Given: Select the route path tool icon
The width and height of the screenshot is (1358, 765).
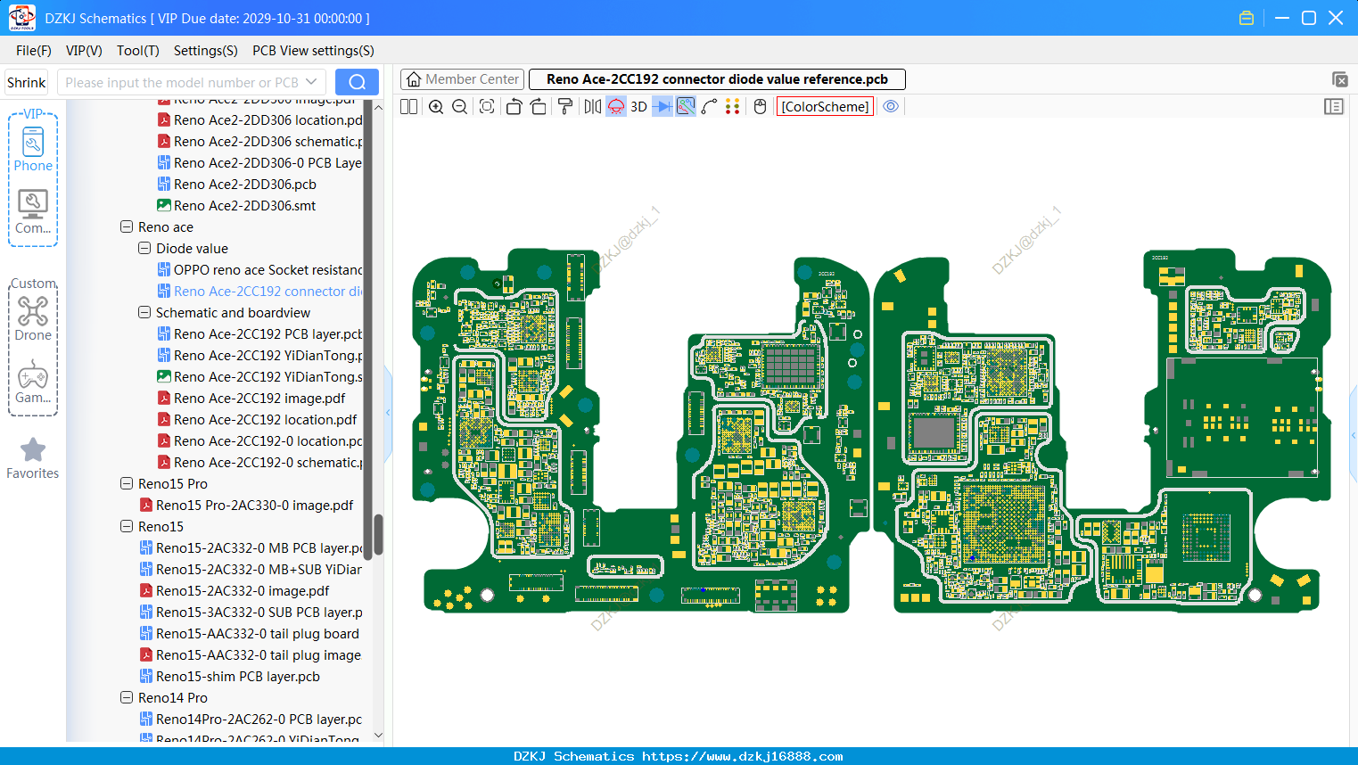Looking at the screenshot, I should (x=710, y=107).
